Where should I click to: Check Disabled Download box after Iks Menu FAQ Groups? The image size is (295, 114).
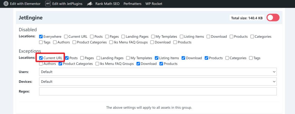tap(152, 42)
